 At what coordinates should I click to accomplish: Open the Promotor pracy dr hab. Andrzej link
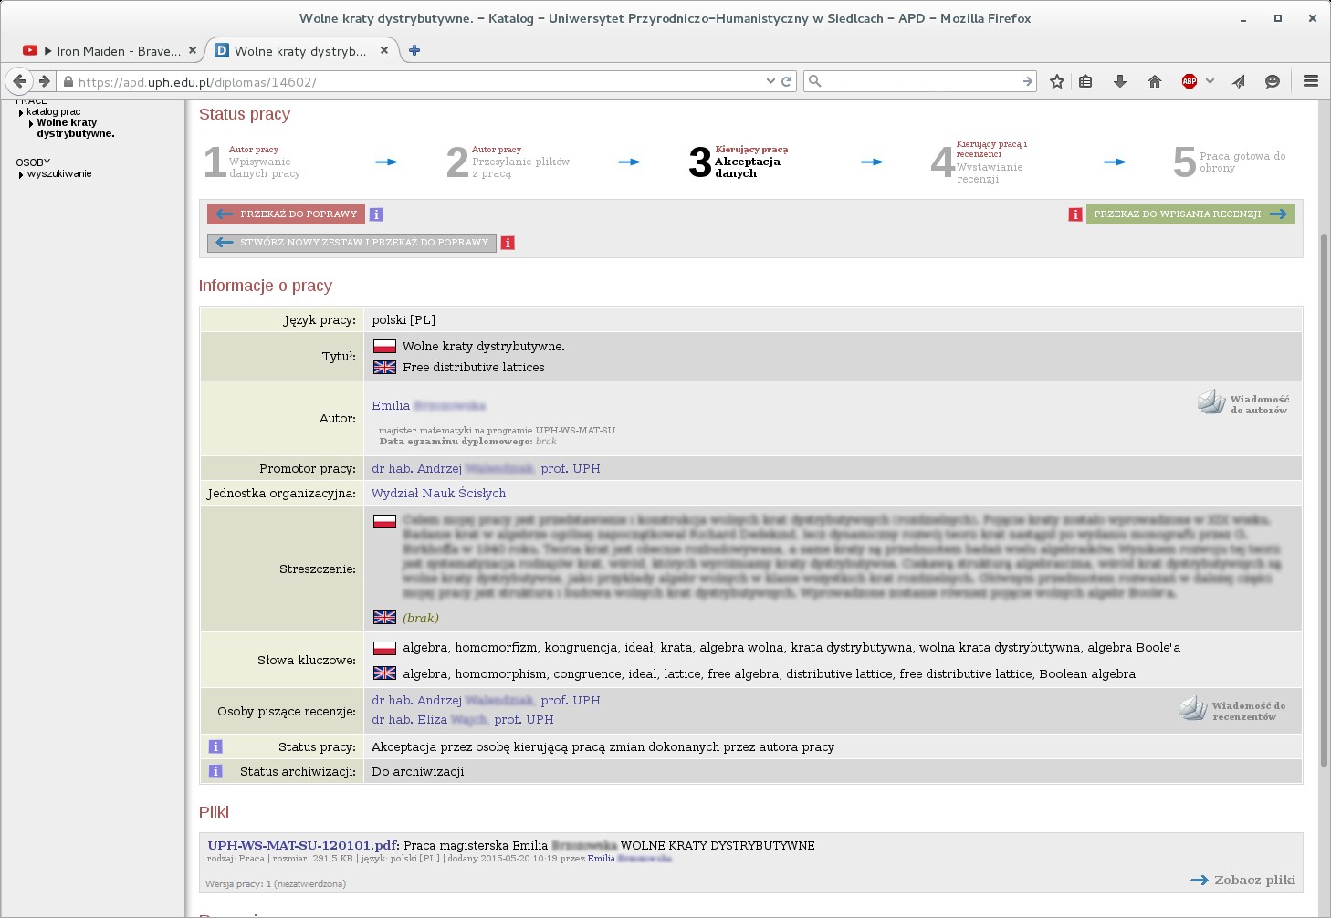[486, 468]
